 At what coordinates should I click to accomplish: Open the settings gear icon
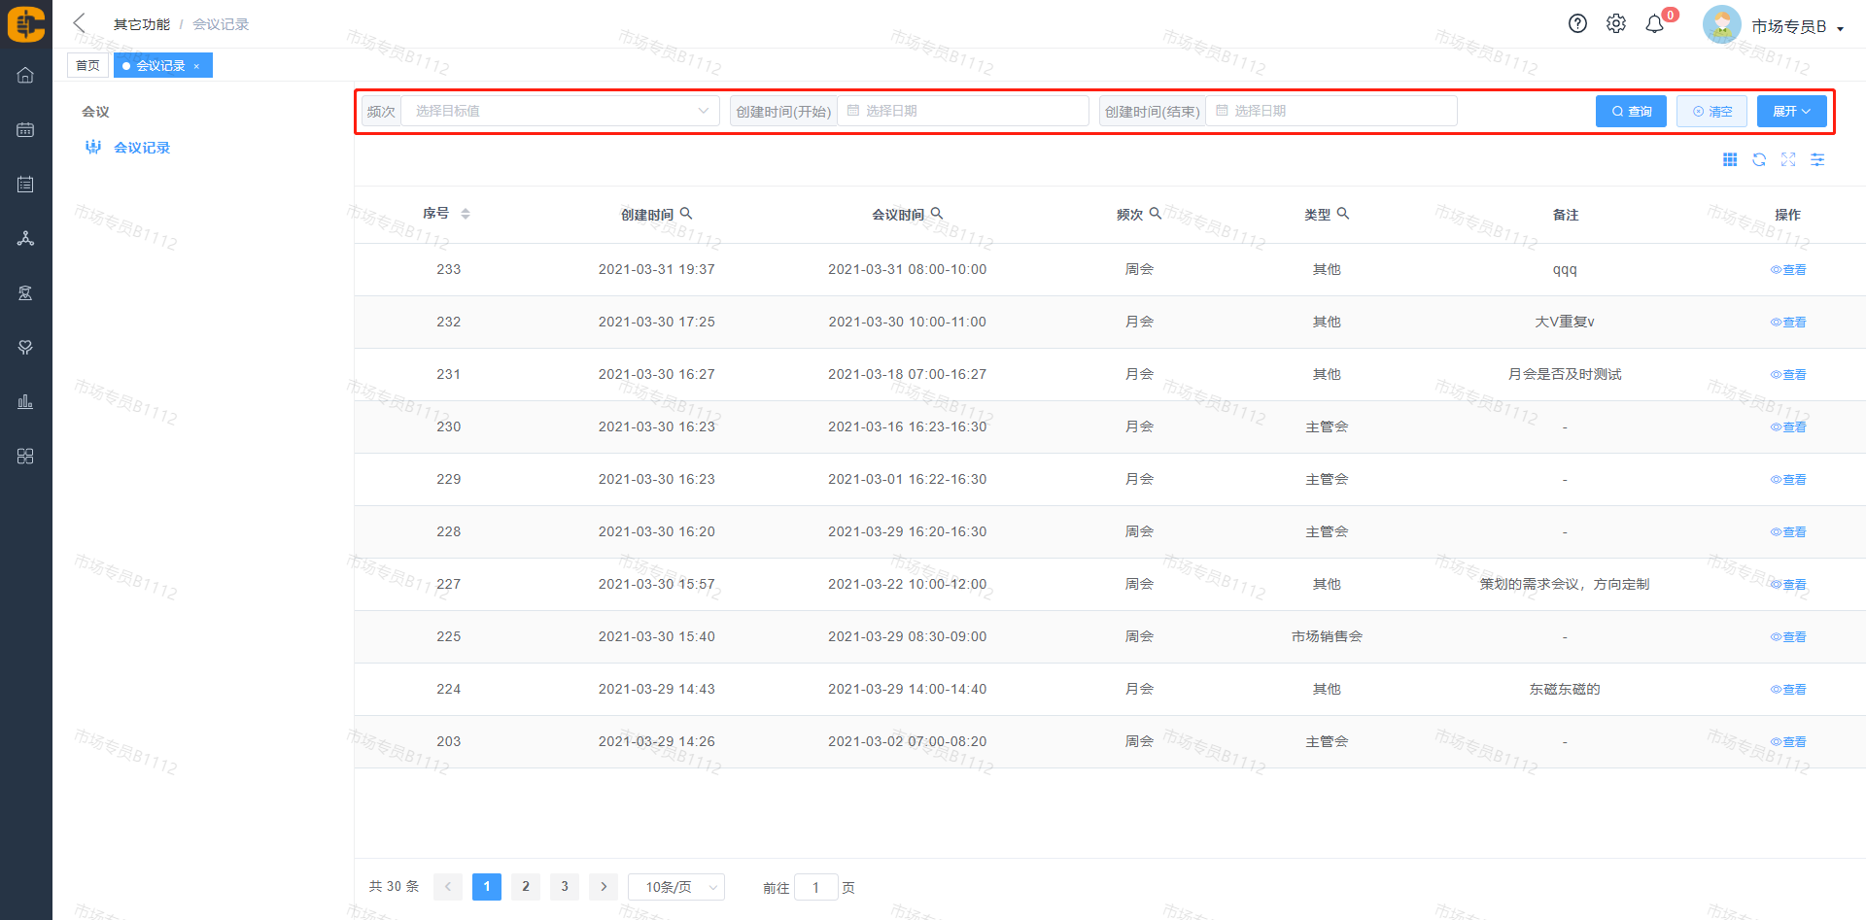[x=1615, y=24]
